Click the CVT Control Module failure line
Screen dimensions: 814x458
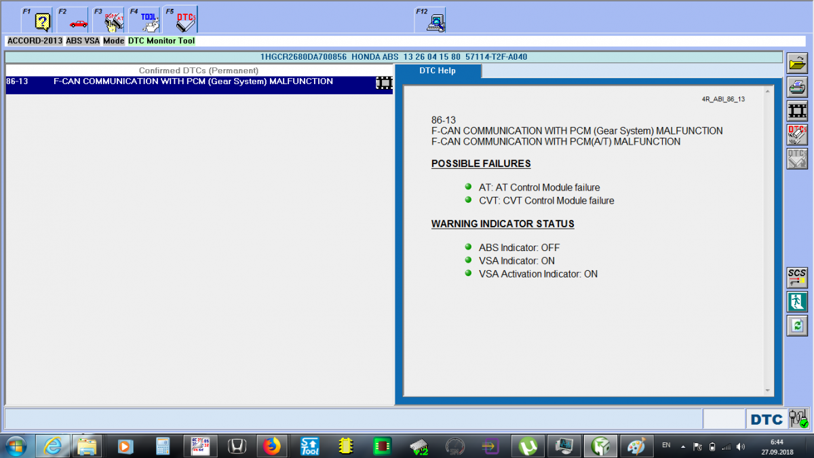(547, 200)
